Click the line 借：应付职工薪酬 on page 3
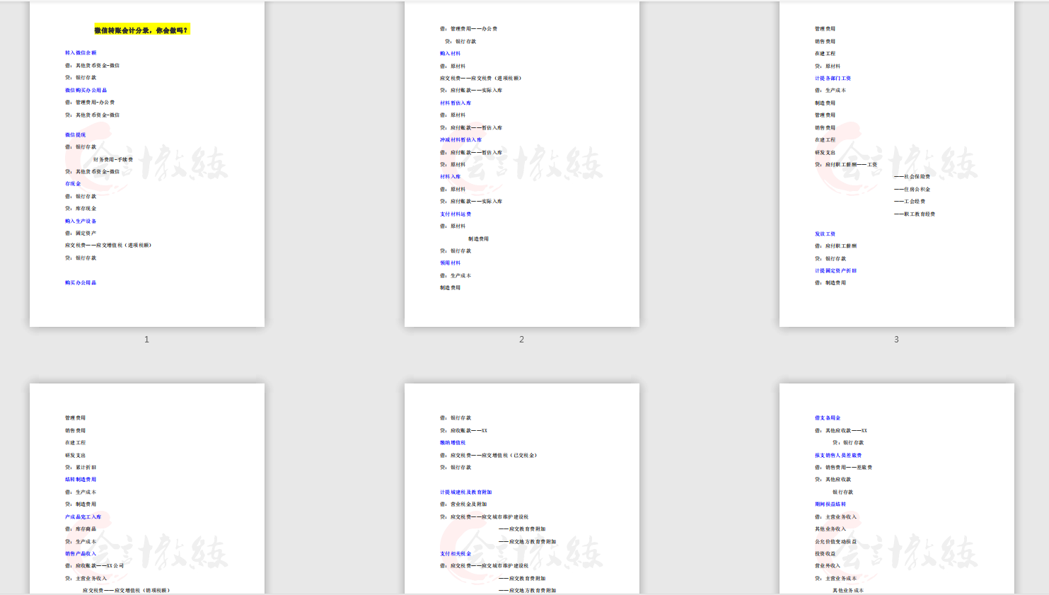 click(836, 246)
